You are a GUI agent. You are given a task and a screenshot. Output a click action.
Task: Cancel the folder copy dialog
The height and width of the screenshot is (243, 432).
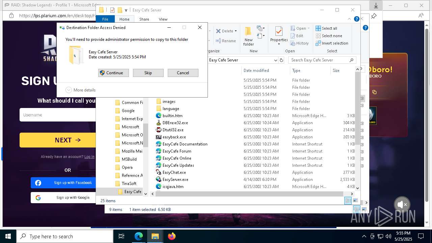point(183,73)
